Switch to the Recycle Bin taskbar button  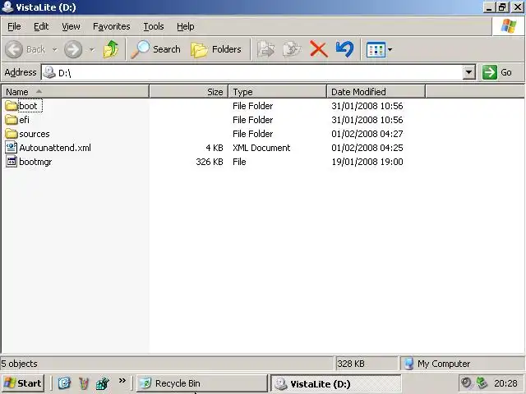click(x=201, y=383)
